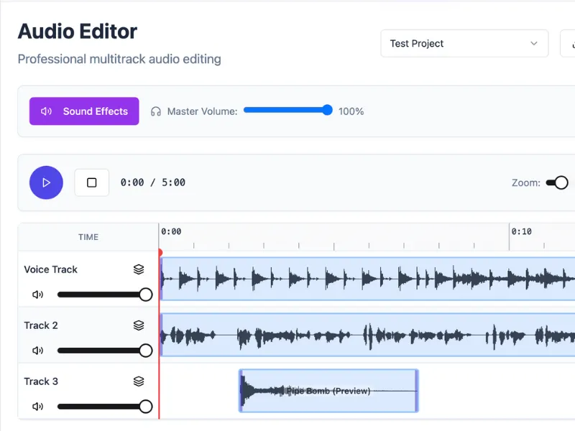The width and height of the screenshot is (575, 431).
Task: Click the Track 3 name label
Action: [x=41, y=381]
